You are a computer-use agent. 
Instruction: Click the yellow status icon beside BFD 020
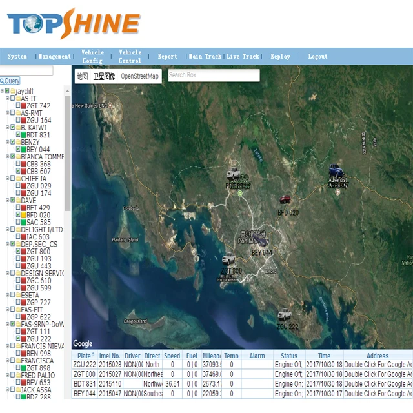click(x=23, y=215)
